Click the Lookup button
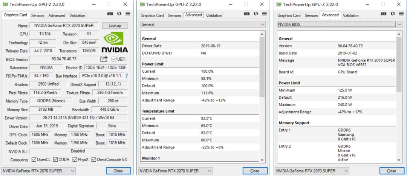Screen dimensions: 407x176 coord(115,26)
